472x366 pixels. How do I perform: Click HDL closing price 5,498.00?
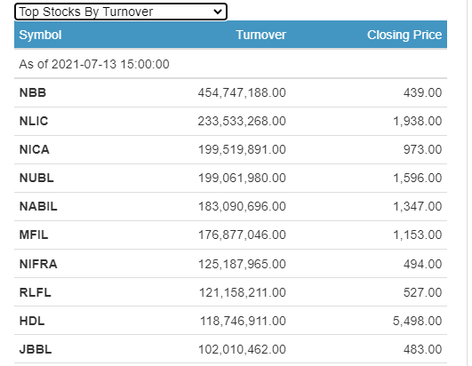pos(417,322)
